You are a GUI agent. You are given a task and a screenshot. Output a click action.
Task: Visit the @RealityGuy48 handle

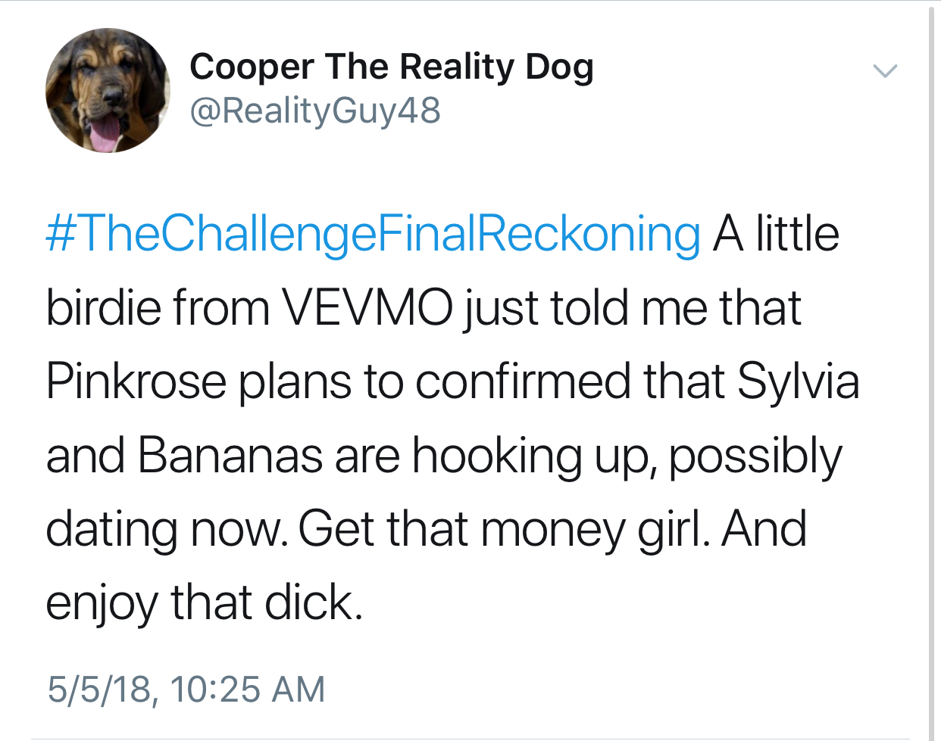pyautogui.click(x=314, y=111)
